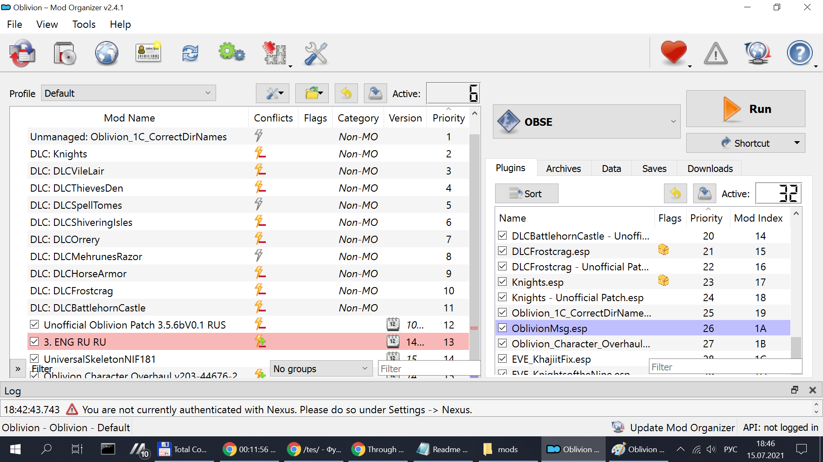
Task: Click create backup icon above mod list
Action: pos(375,93)
